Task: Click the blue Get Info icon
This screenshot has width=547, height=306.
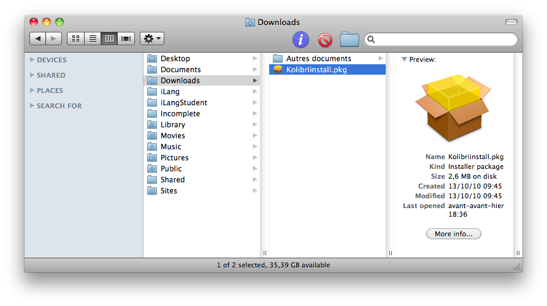Action: coord(300,39)
